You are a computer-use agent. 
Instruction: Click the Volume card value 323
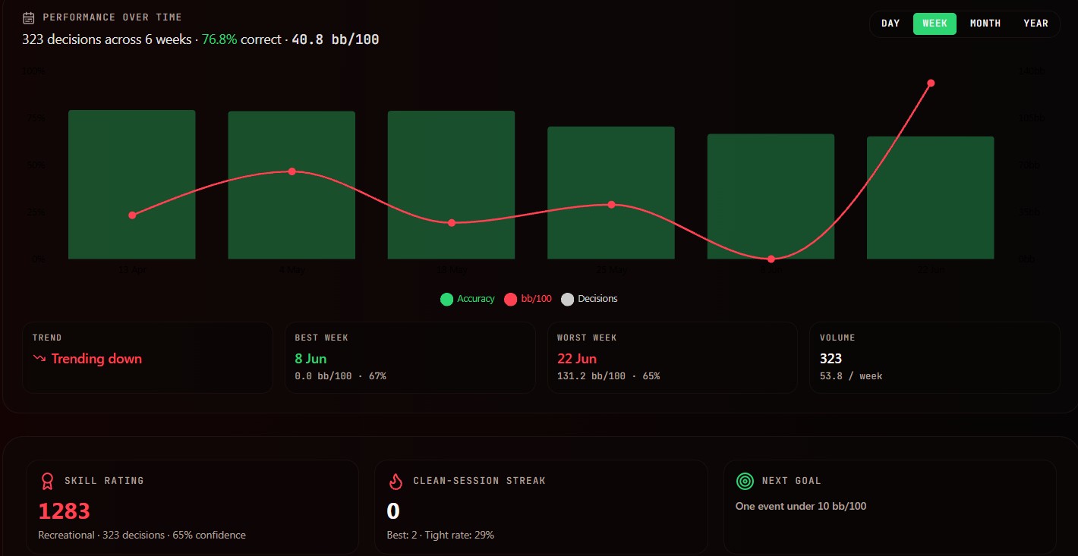[831, 359]
